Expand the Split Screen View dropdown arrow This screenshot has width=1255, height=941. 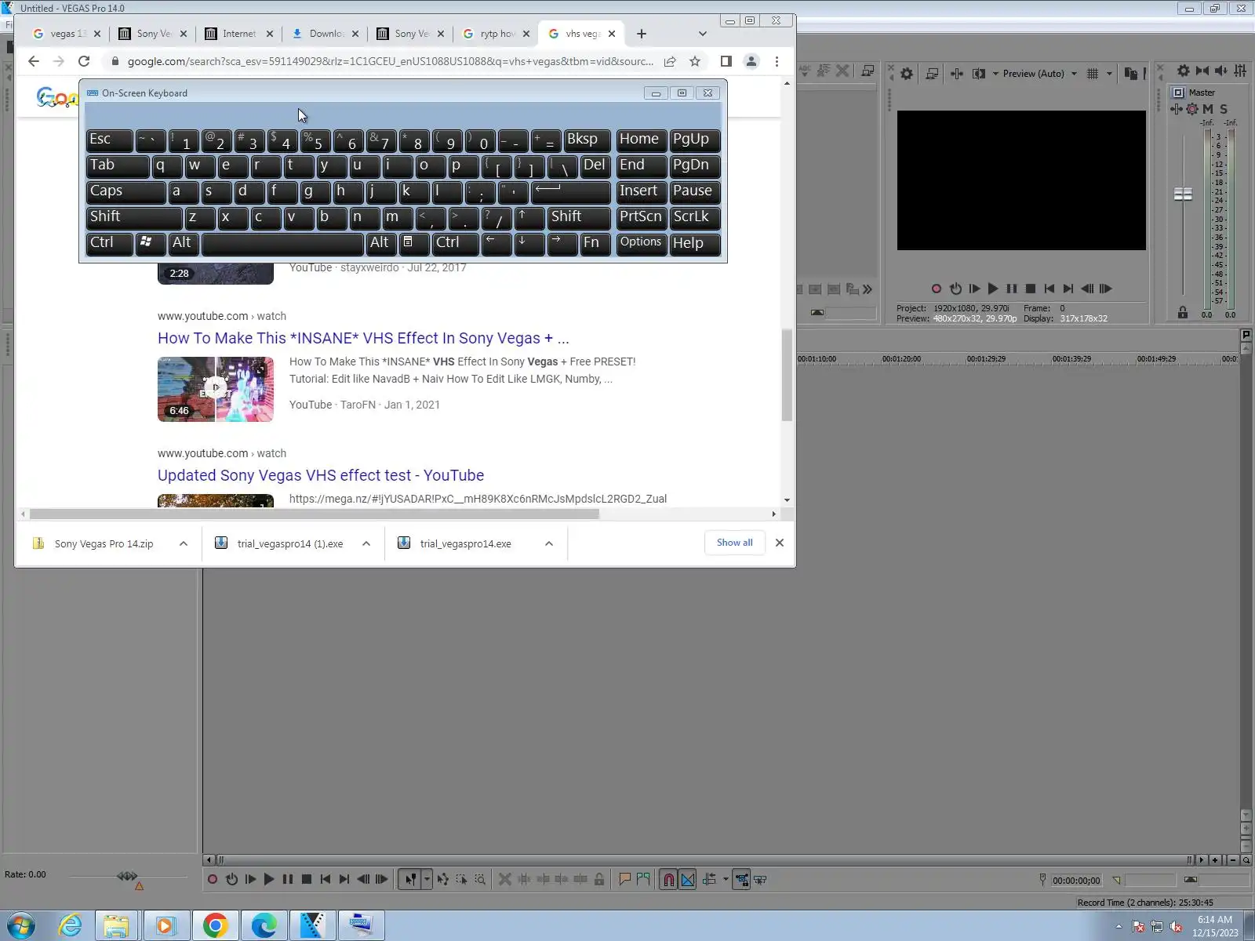pyautogui.click(x=995, y=74)
